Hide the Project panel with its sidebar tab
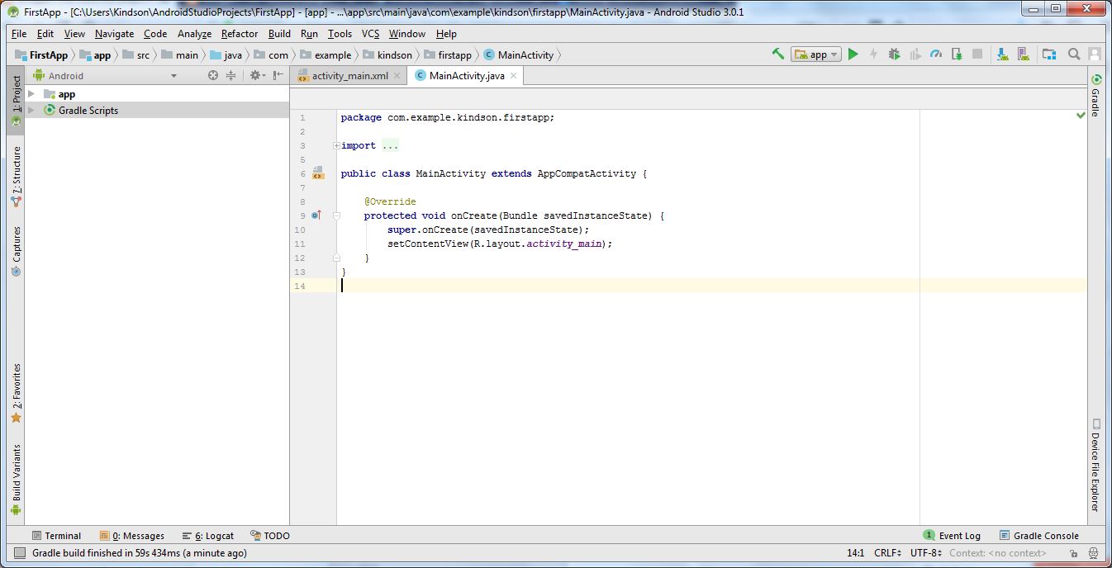The width and height of the screenshot is (1112, 568). 15,92
